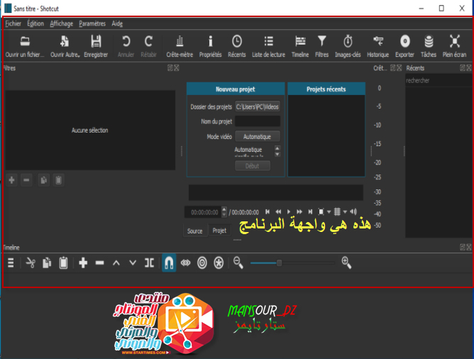Open the Affichage menu
Image resolution: width=474 pixels, height=359 pixels.
click(x=61, y=23)
